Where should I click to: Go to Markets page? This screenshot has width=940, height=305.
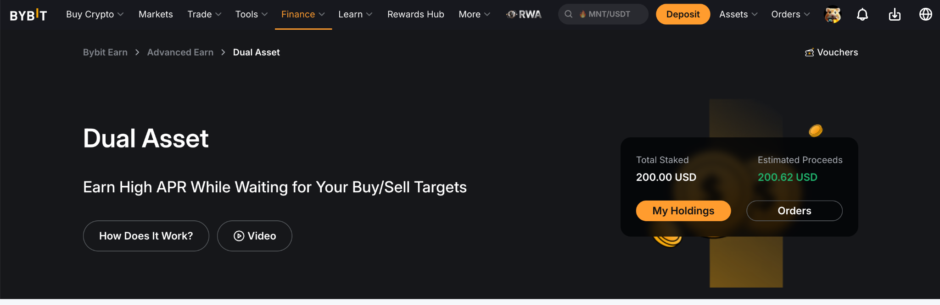(156, 14)
